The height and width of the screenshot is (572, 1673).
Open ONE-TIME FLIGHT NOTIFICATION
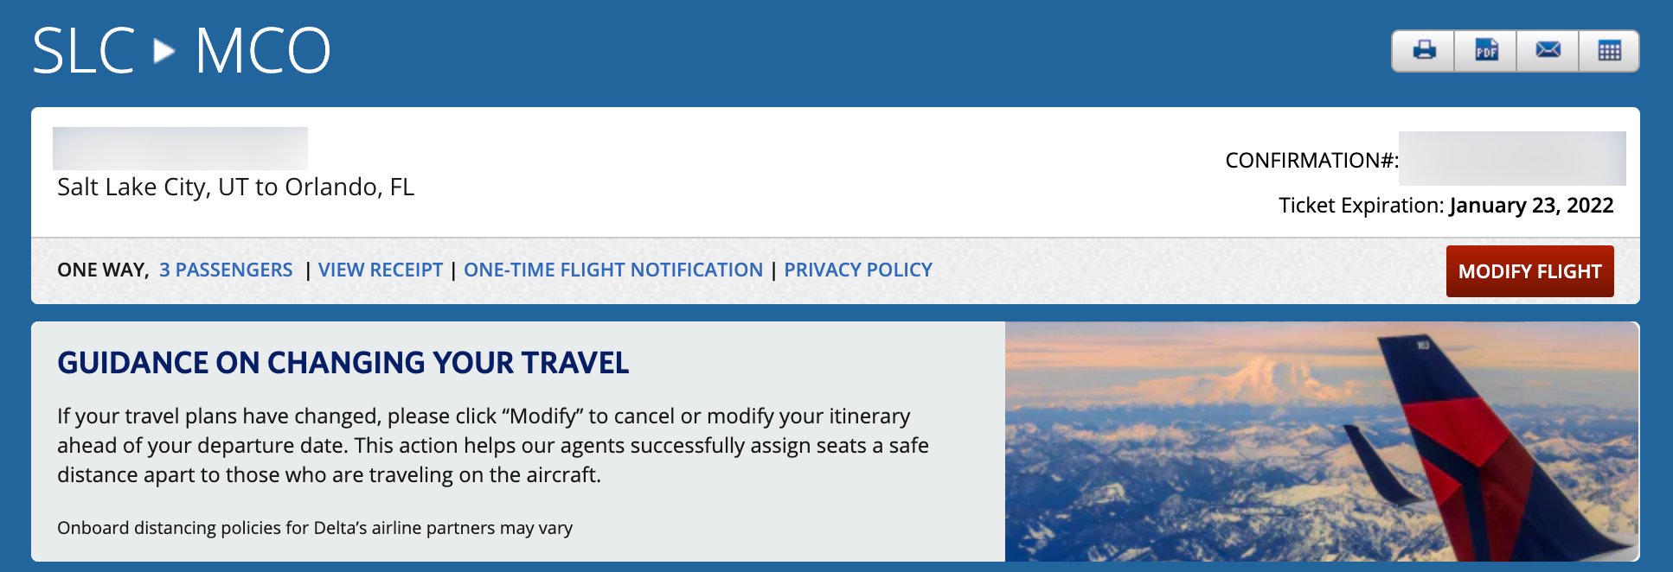coord(612,270)
